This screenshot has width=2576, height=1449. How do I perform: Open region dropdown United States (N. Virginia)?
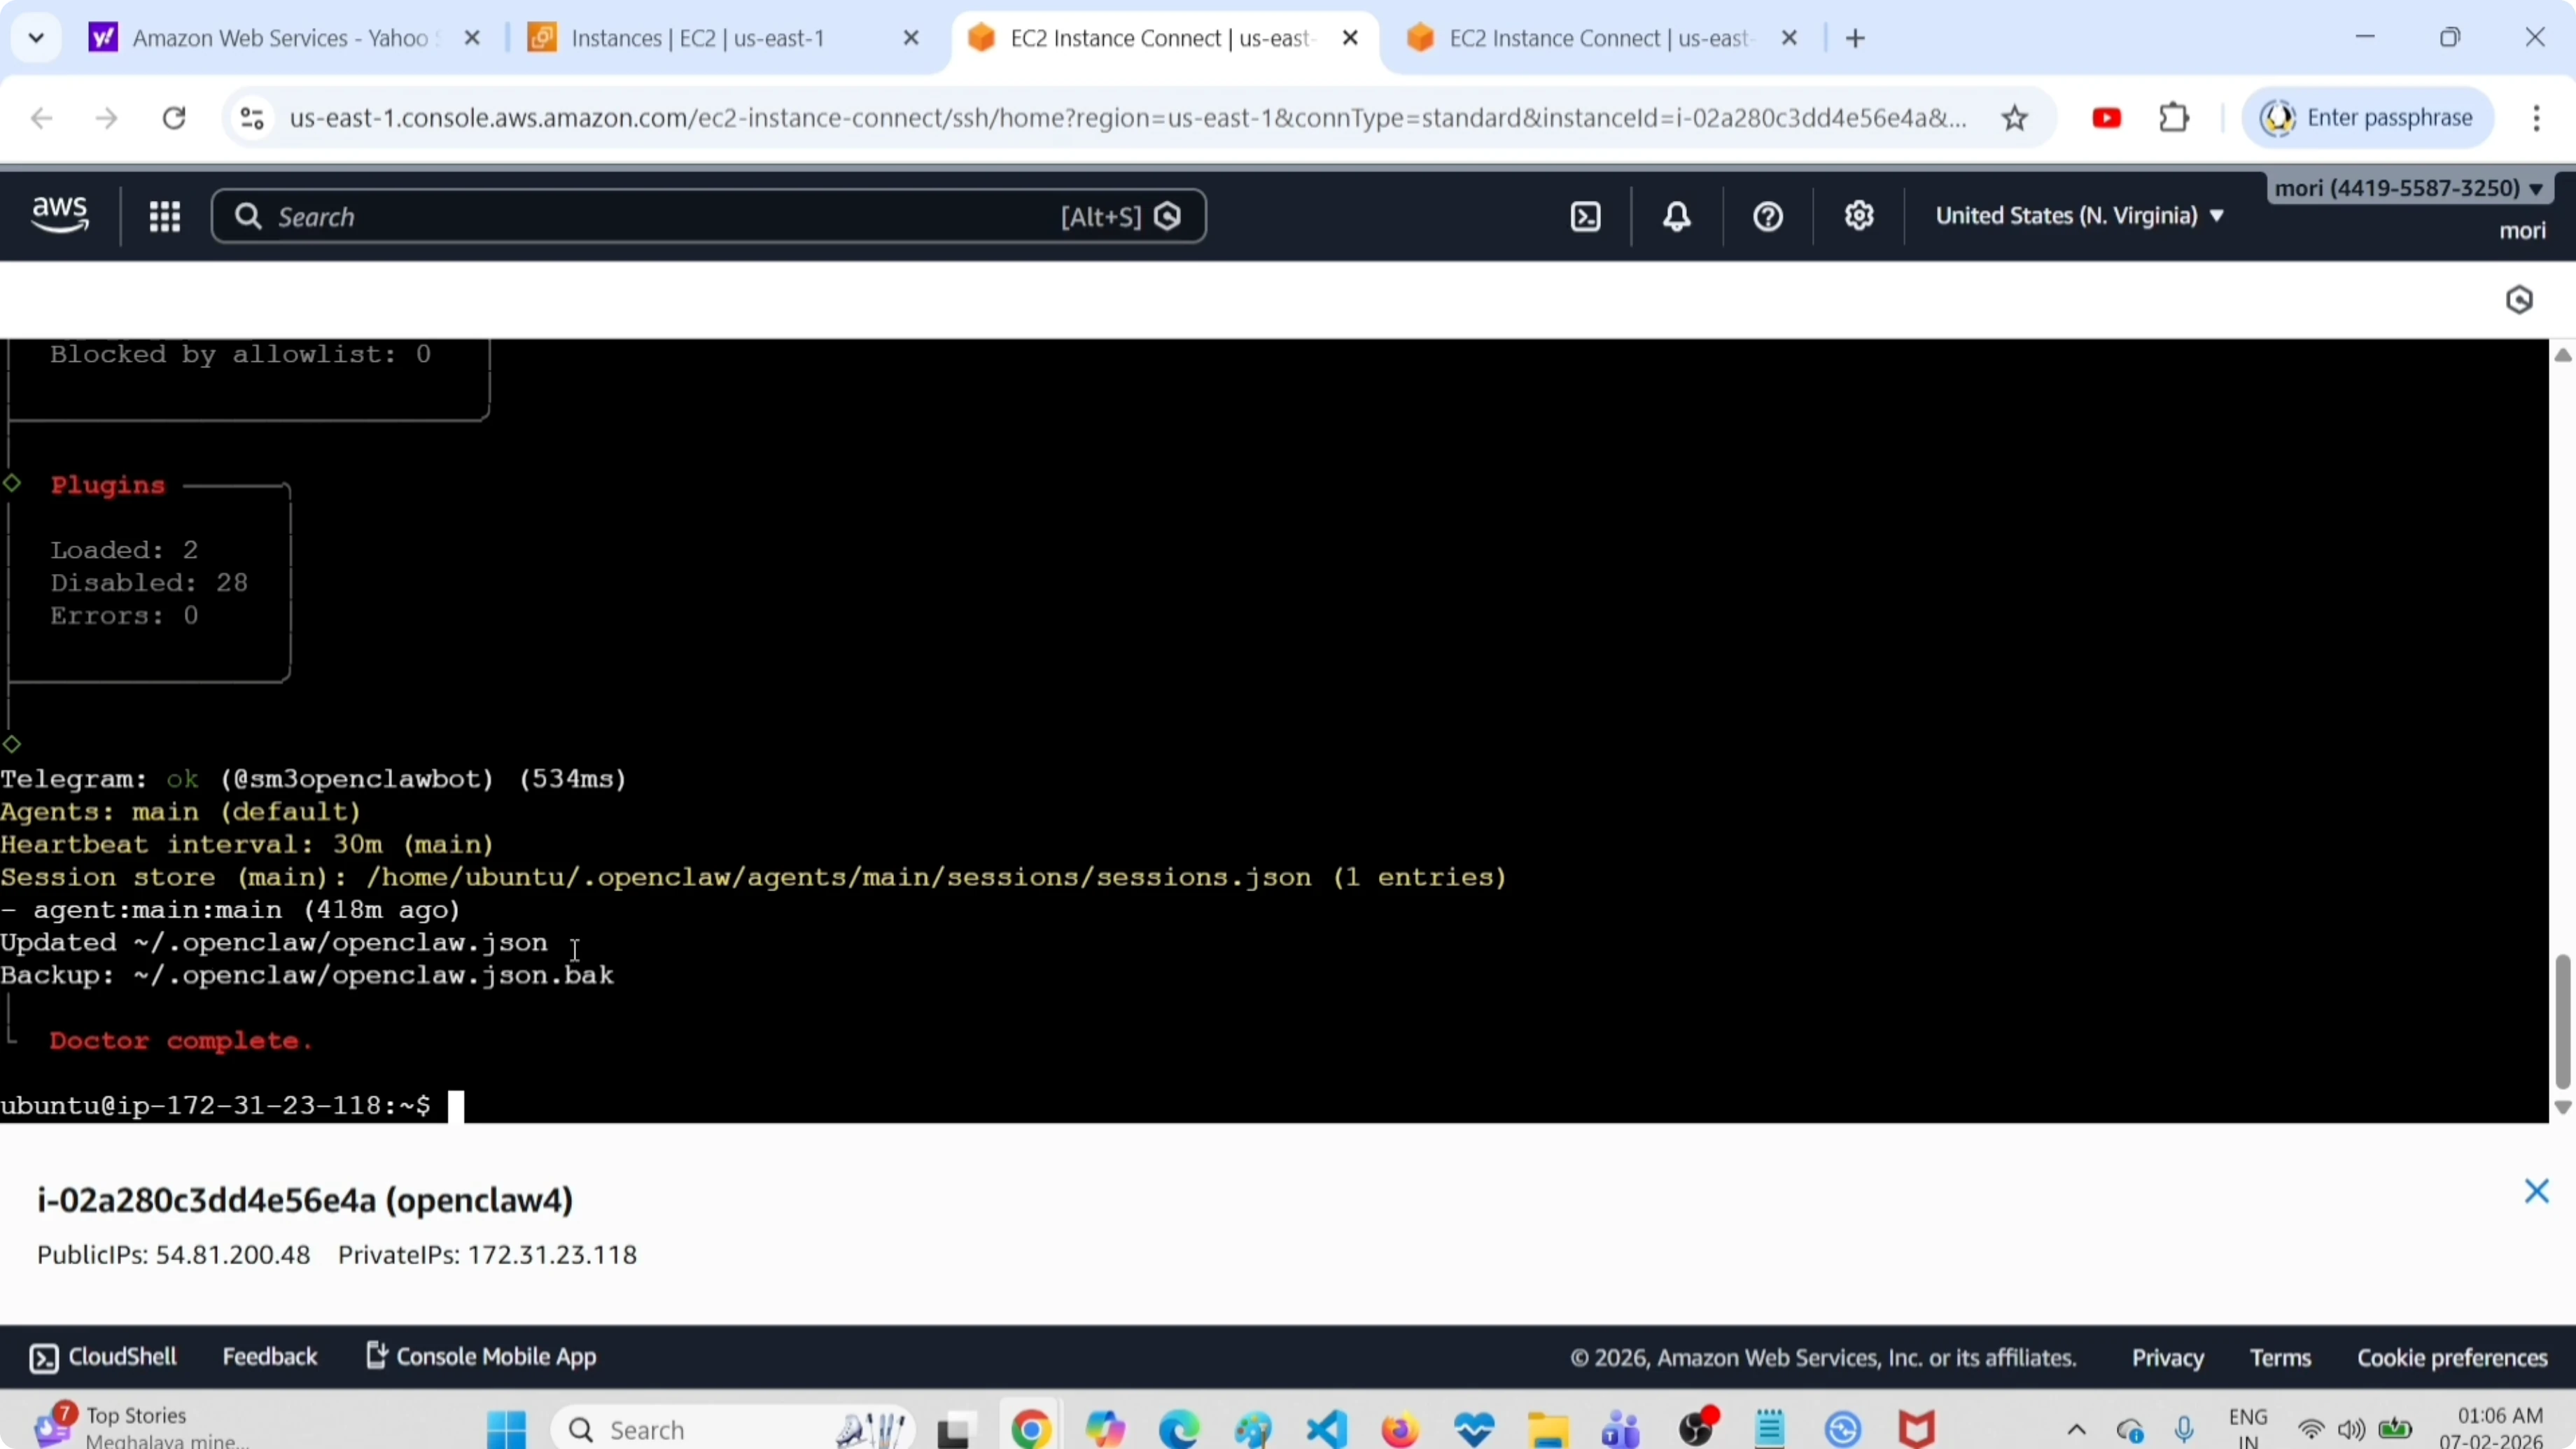tap(2080, 215)
